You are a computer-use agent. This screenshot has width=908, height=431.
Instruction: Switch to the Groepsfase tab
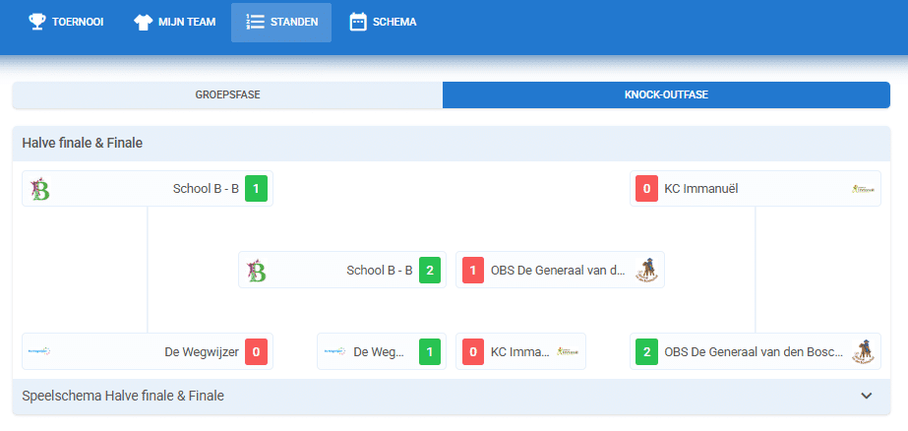tap(227, 95)
